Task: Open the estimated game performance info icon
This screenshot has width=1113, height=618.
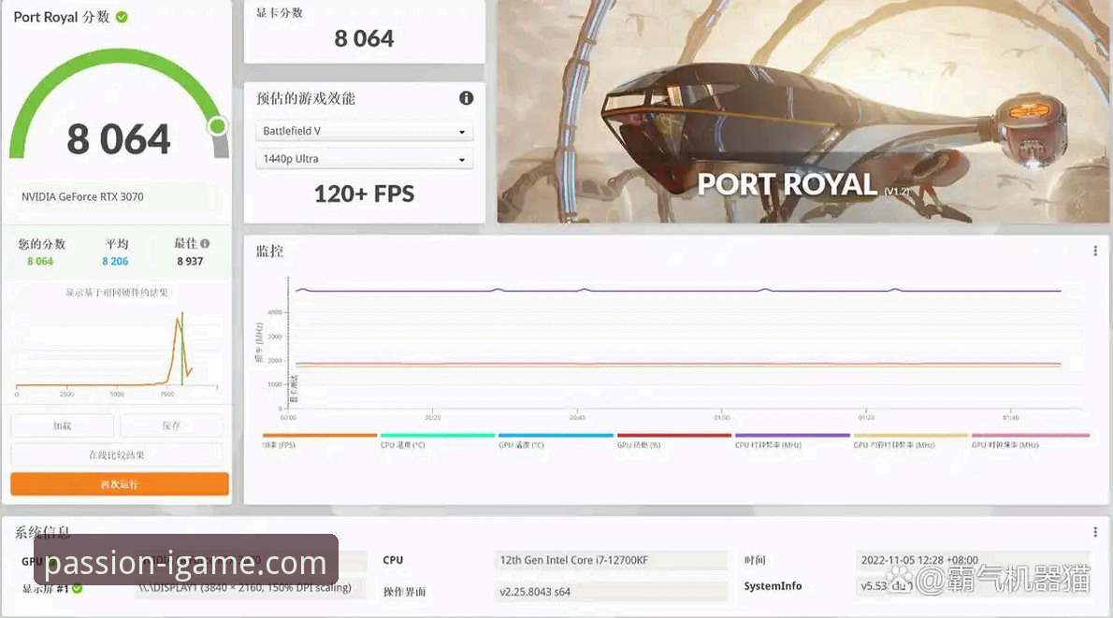Action: click(466, 98)
